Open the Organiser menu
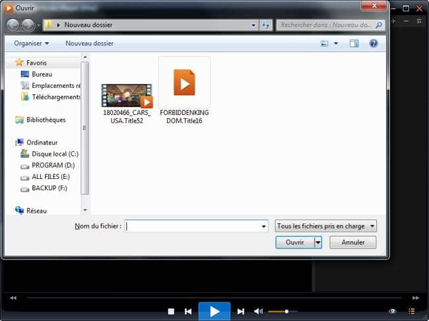 pyautogui.click(x=31, y=44)
